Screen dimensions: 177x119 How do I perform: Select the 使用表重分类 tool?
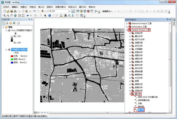click(144, 100)
